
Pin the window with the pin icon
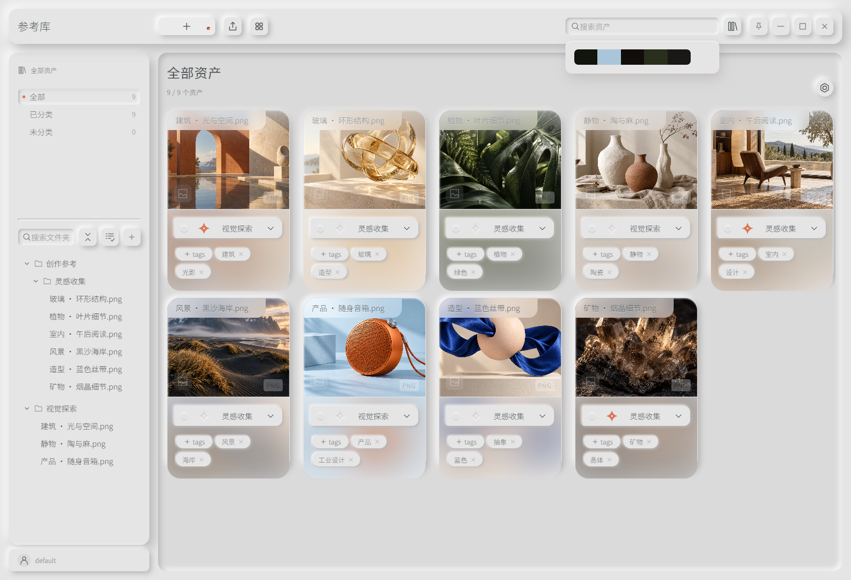pos(759,26)
